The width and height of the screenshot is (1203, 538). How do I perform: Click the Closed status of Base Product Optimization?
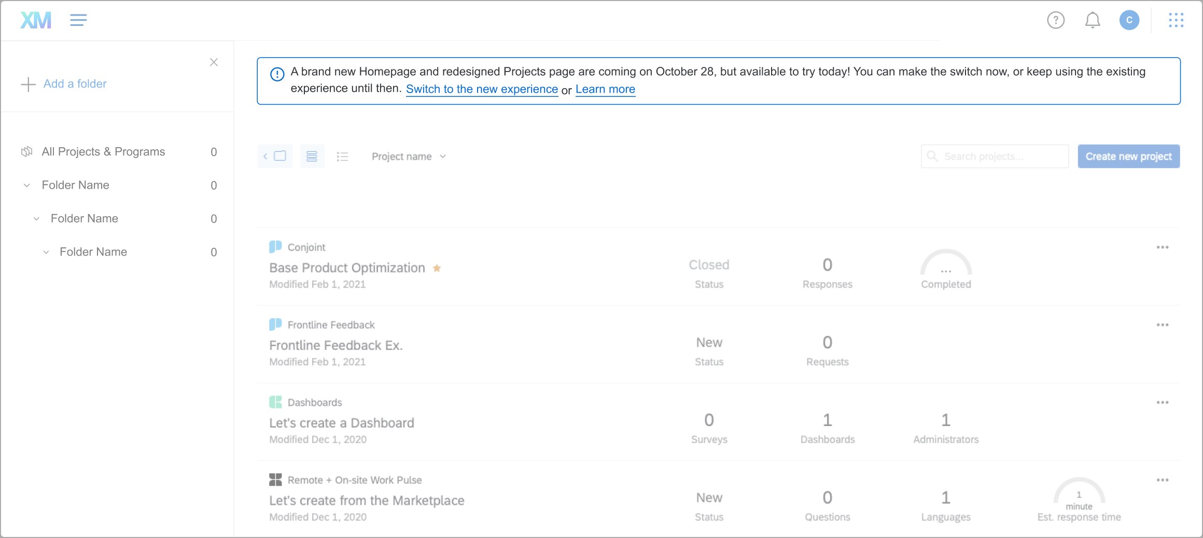coord(709,265)
